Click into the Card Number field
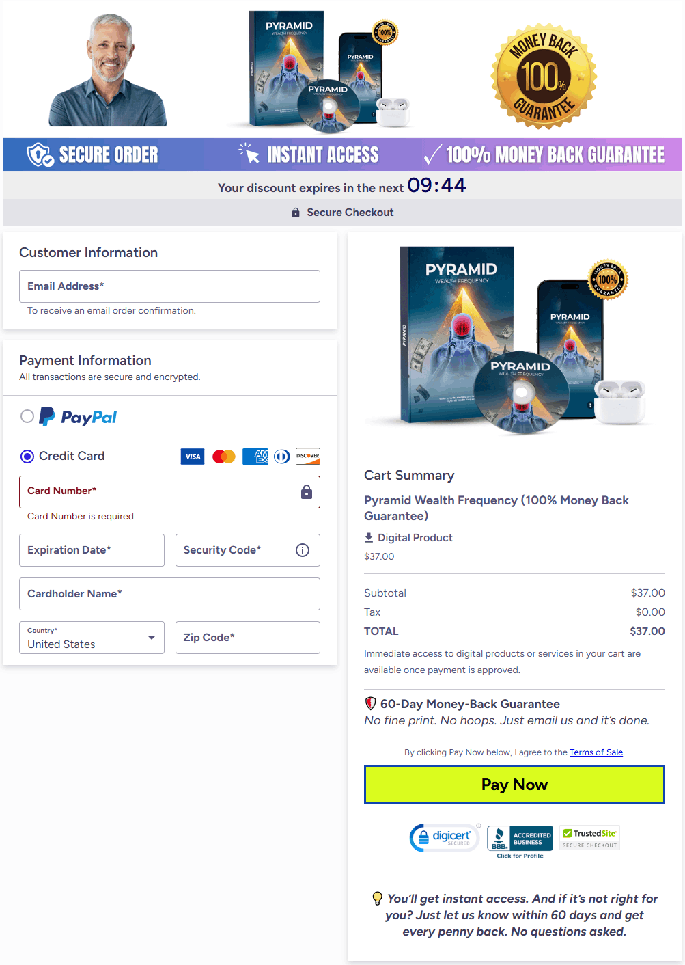Image resolution: width=685 pixels, height=965 pixels. click(x=169, y=492)
